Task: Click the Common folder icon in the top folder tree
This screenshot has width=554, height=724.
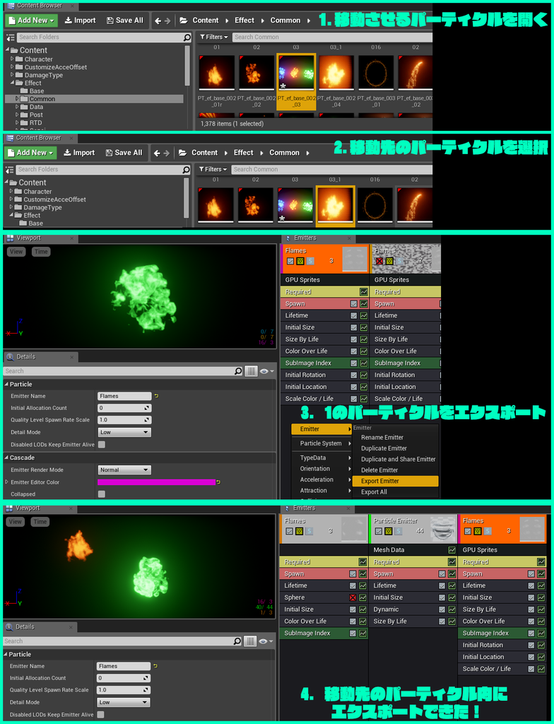Action: [x=24, y=99]
